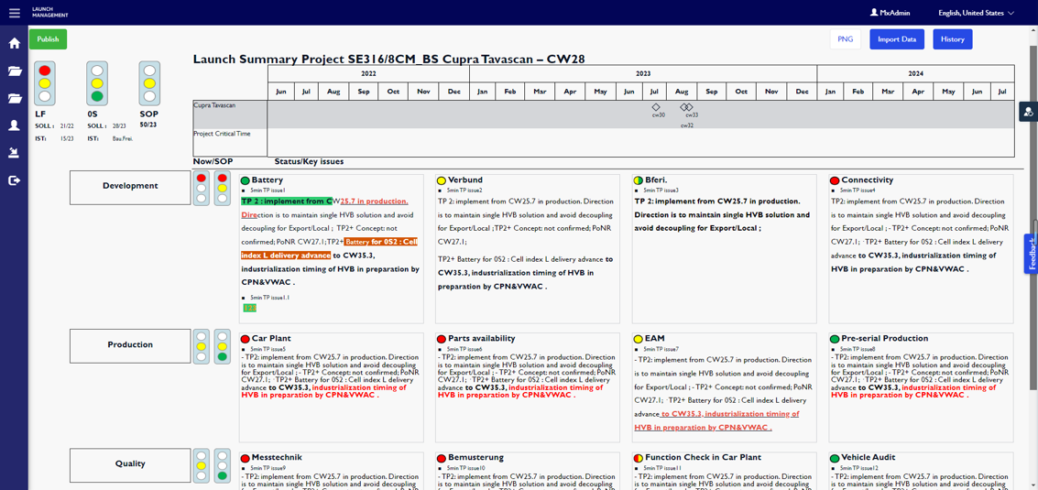Click the Quality SOP traffic light
Screen dimensions: 1038x490
(x=223, y=465)
